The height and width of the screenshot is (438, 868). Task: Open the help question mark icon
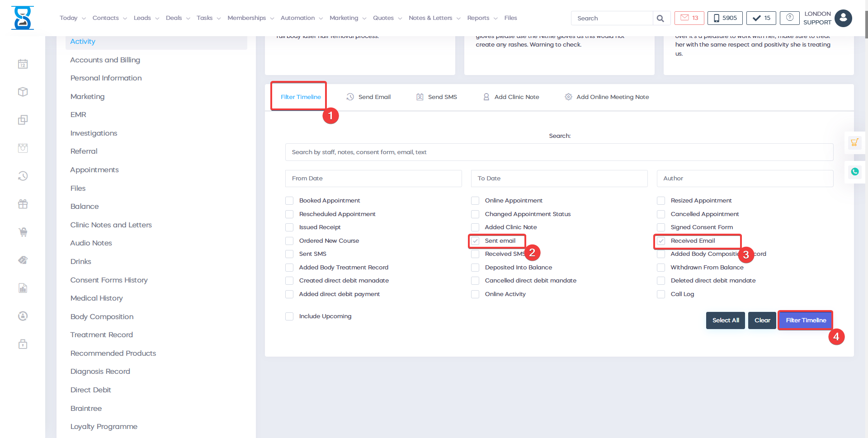[789, 18]
